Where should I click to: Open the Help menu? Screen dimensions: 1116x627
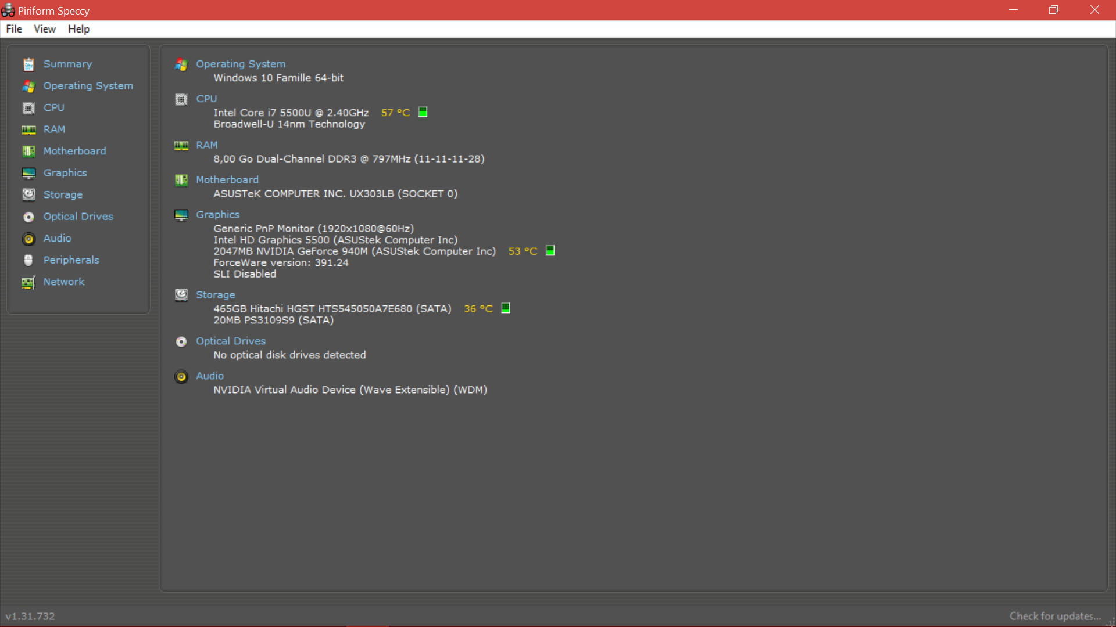(x=78, y=29)
